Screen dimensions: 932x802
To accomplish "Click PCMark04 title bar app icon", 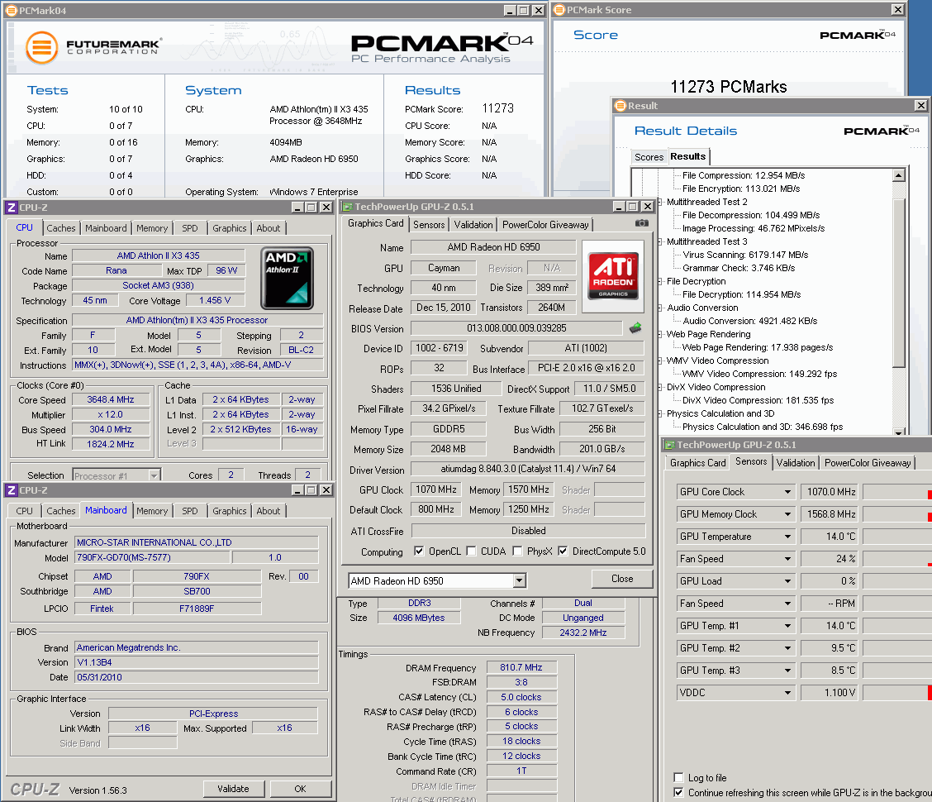I will [12, 10].
